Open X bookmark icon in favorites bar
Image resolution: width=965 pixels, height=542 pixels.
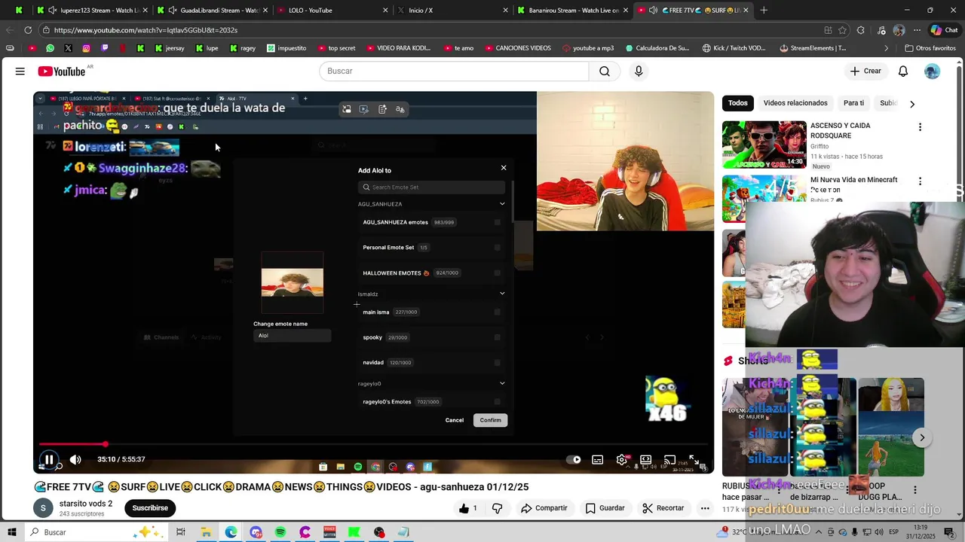[68, 48]
